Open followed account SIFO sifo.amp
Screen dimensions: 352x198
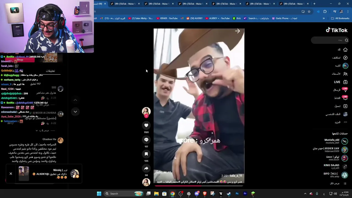tap(335, 175)
